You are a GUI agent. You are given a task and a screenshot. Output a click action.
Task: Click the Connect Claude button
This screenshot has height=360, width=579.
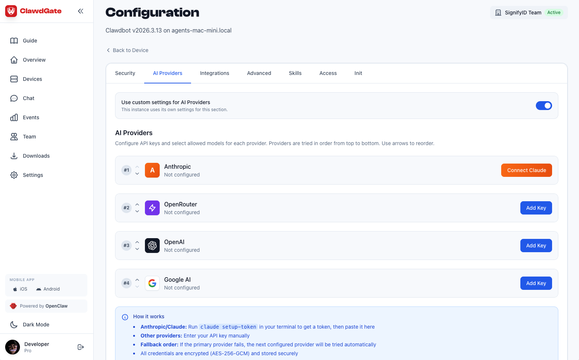526,170
